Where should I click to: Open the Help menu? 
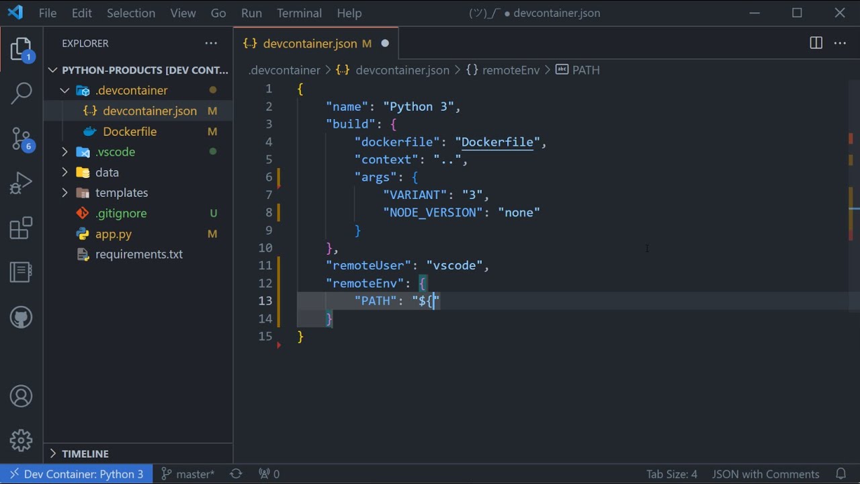349,13
